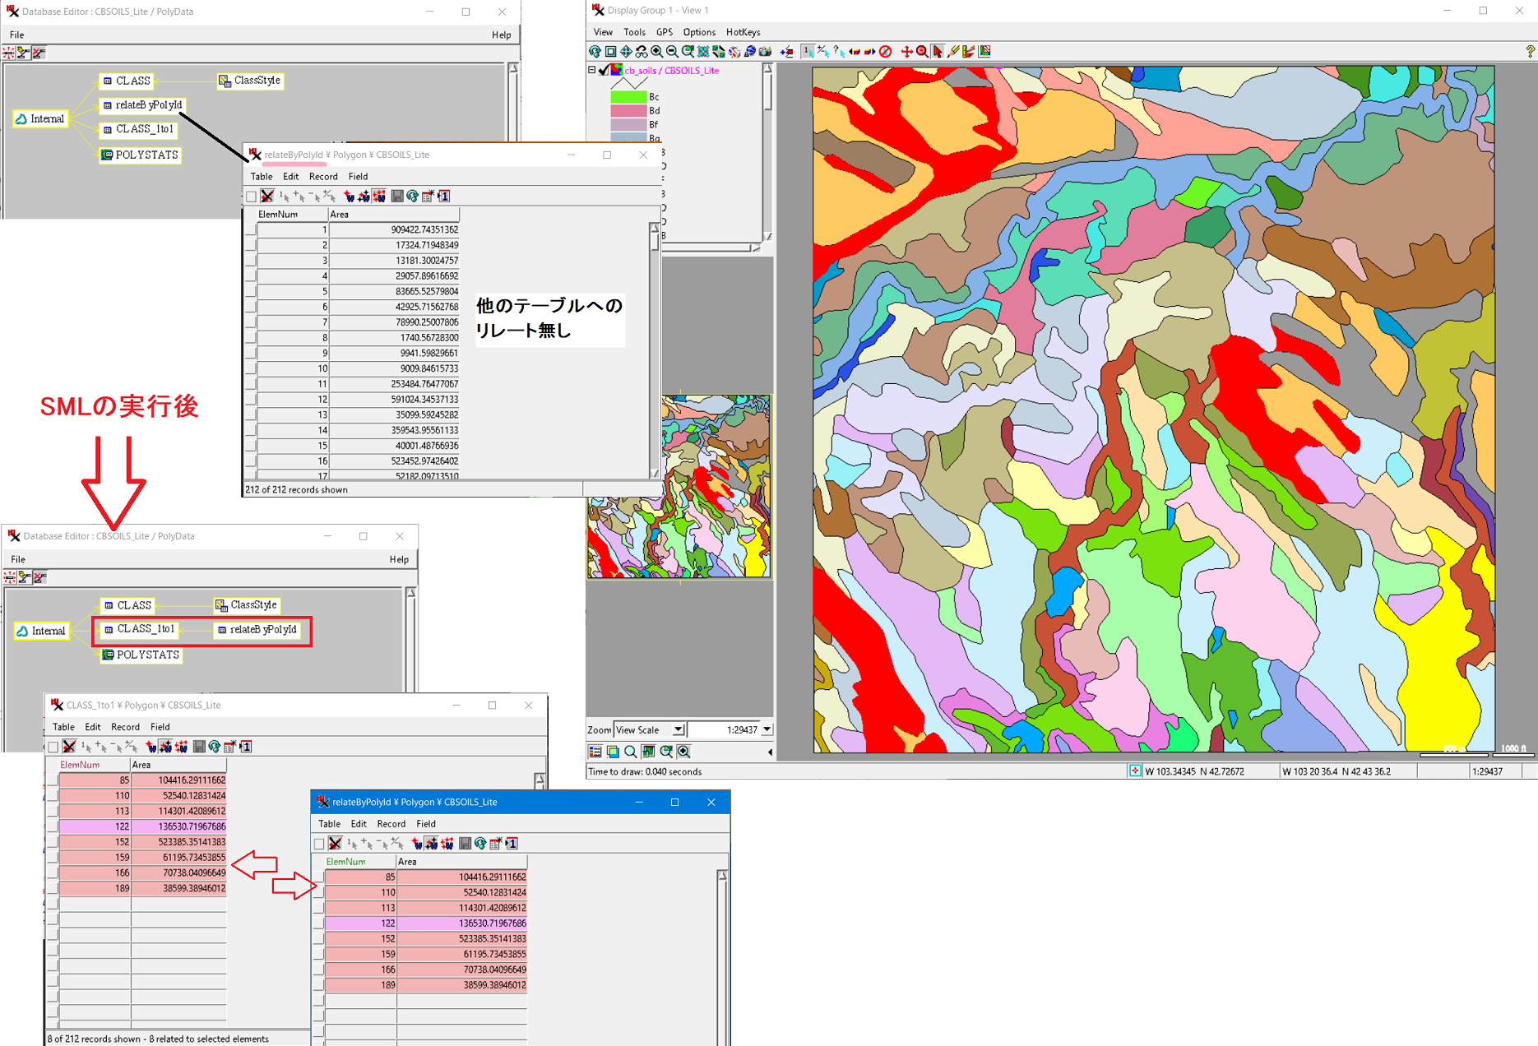Select the red arrow pointer tool
This screenshot has height=1046, width=1538.
coord(938,52)
